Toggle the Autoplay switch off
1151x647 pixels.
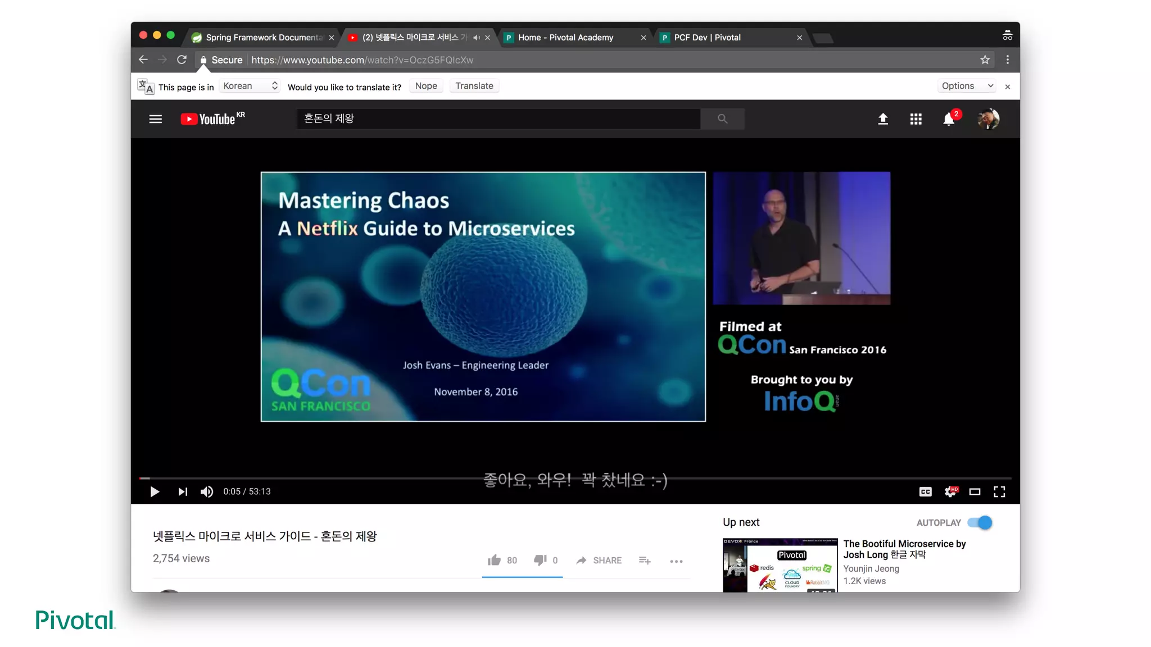click(x=980, y=523)
